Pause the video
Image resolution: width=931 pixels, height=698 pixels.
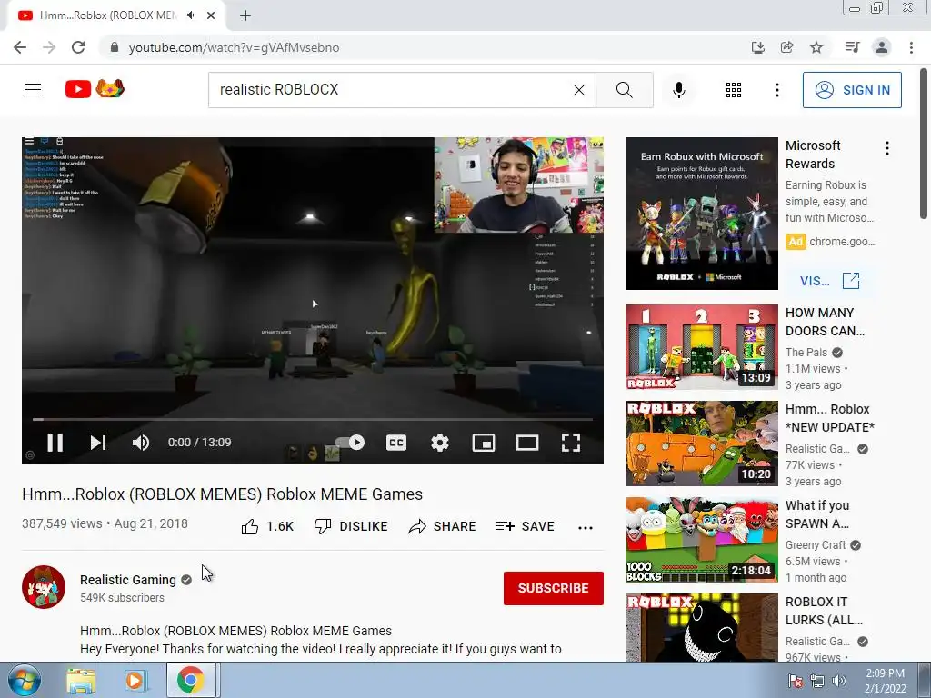[55, 443]
